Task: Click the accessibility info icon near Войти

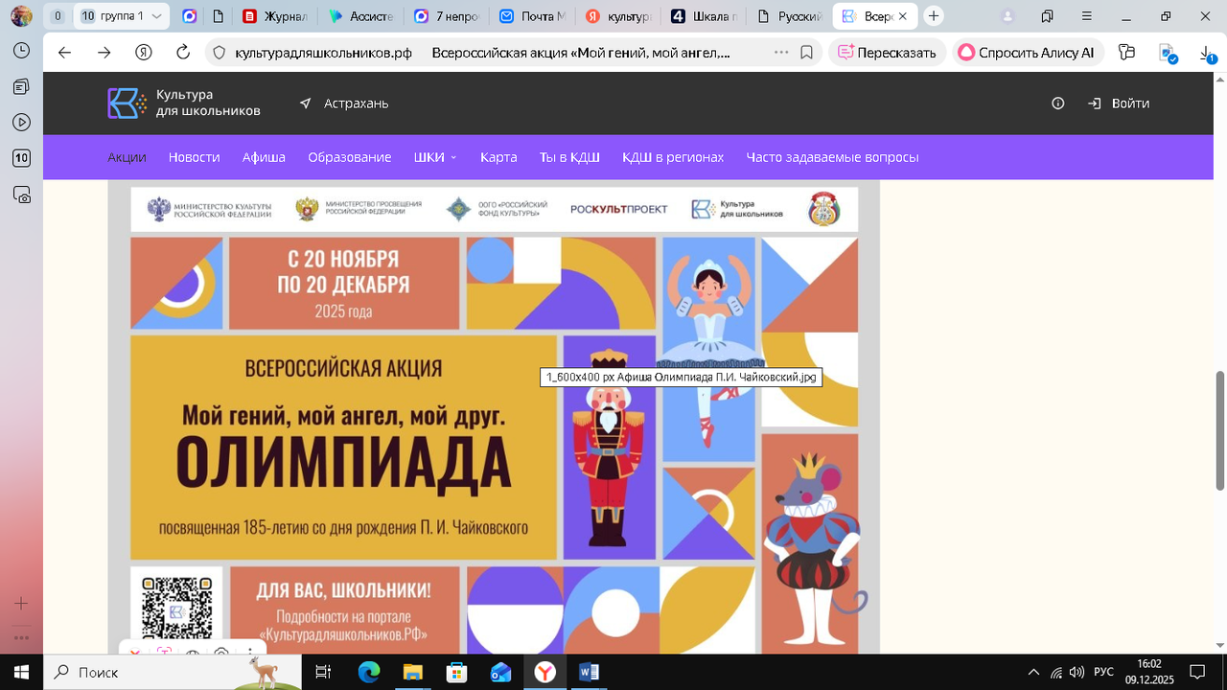Action: pos(1058,103)
